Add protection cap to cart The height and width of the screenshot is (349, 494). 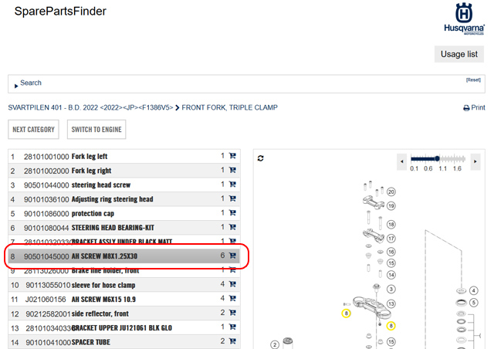233,213
